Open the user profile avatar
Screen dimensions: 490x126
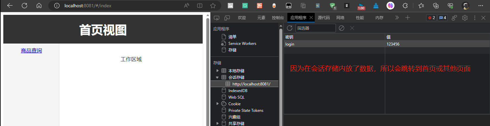[466, 6]
